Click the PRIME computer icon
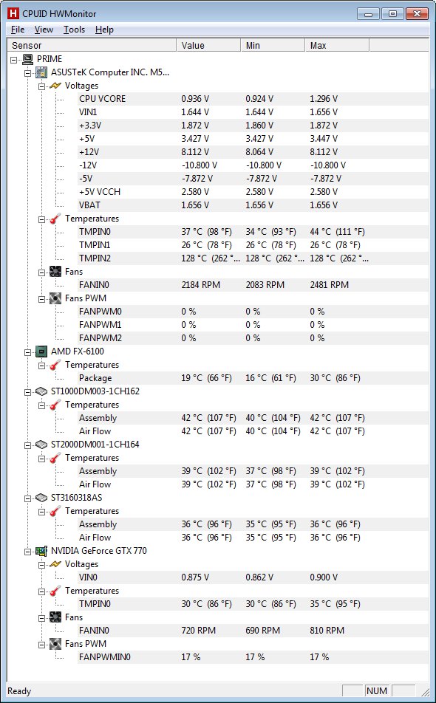Viewport: 436px width, 703px height. [28, 59]
